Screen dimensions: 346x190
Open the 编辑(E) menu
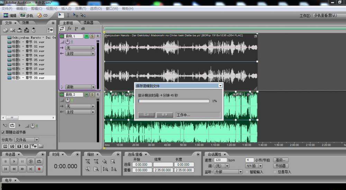click(21, 9)
